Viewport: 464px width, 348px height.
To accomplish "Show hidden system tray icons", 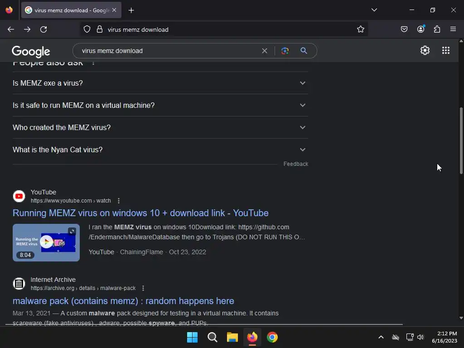I will 381,337.
